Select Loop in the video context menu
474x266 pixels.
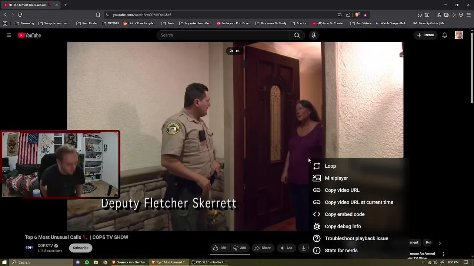coord(358,166)
